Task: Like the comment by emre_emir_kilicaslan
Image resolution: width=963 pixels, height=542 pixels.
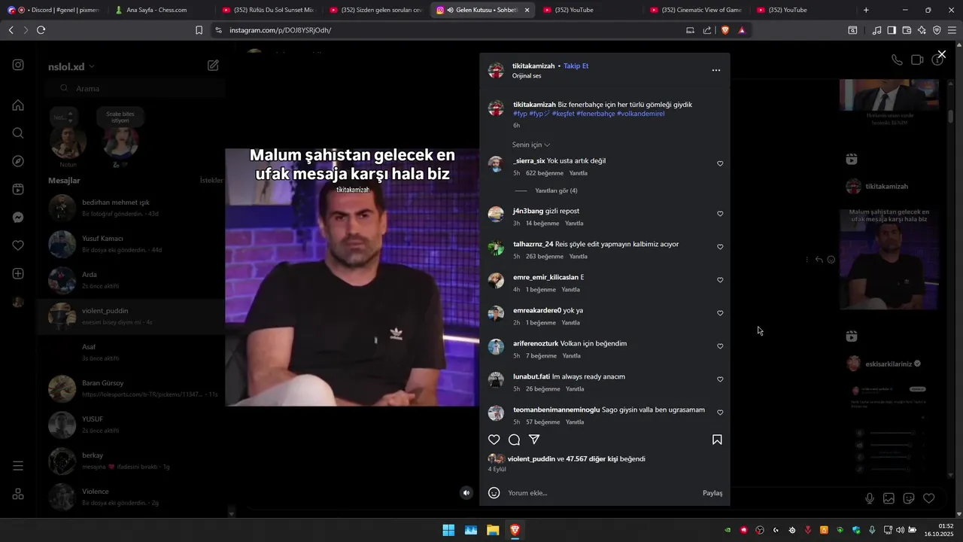Action: click(x=720, y=280)
